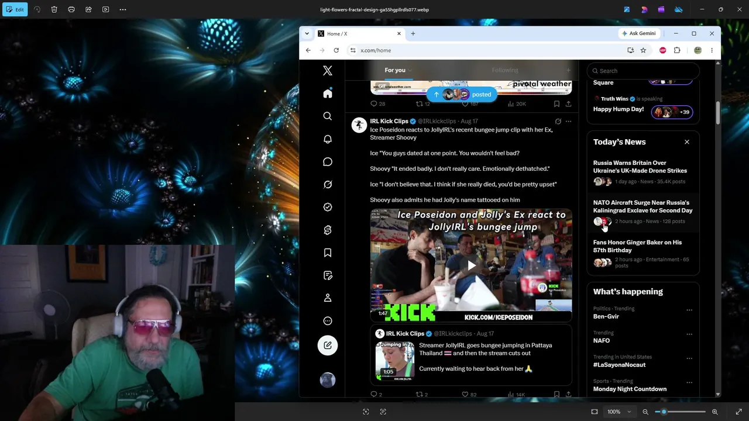Join the Happy Hump Day space
Image resolution: width=749 pixels, height=421 pixels.
click(x=672, y=112)
